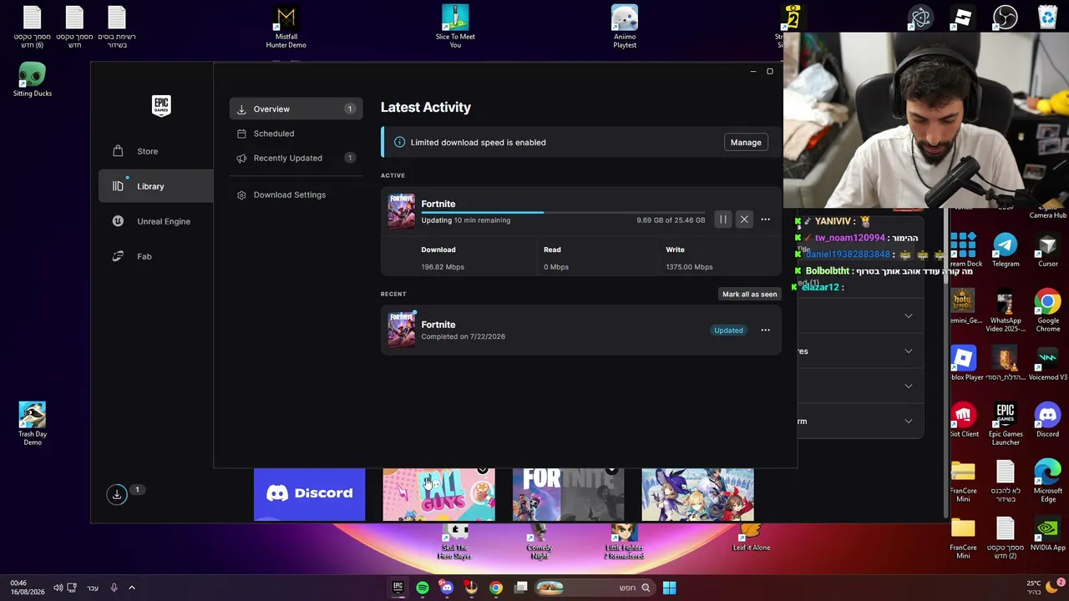This screenshot has width=1069, height=601.
Task: Open Leaf it Alone desktop shortcut
Action: [751, 538]
